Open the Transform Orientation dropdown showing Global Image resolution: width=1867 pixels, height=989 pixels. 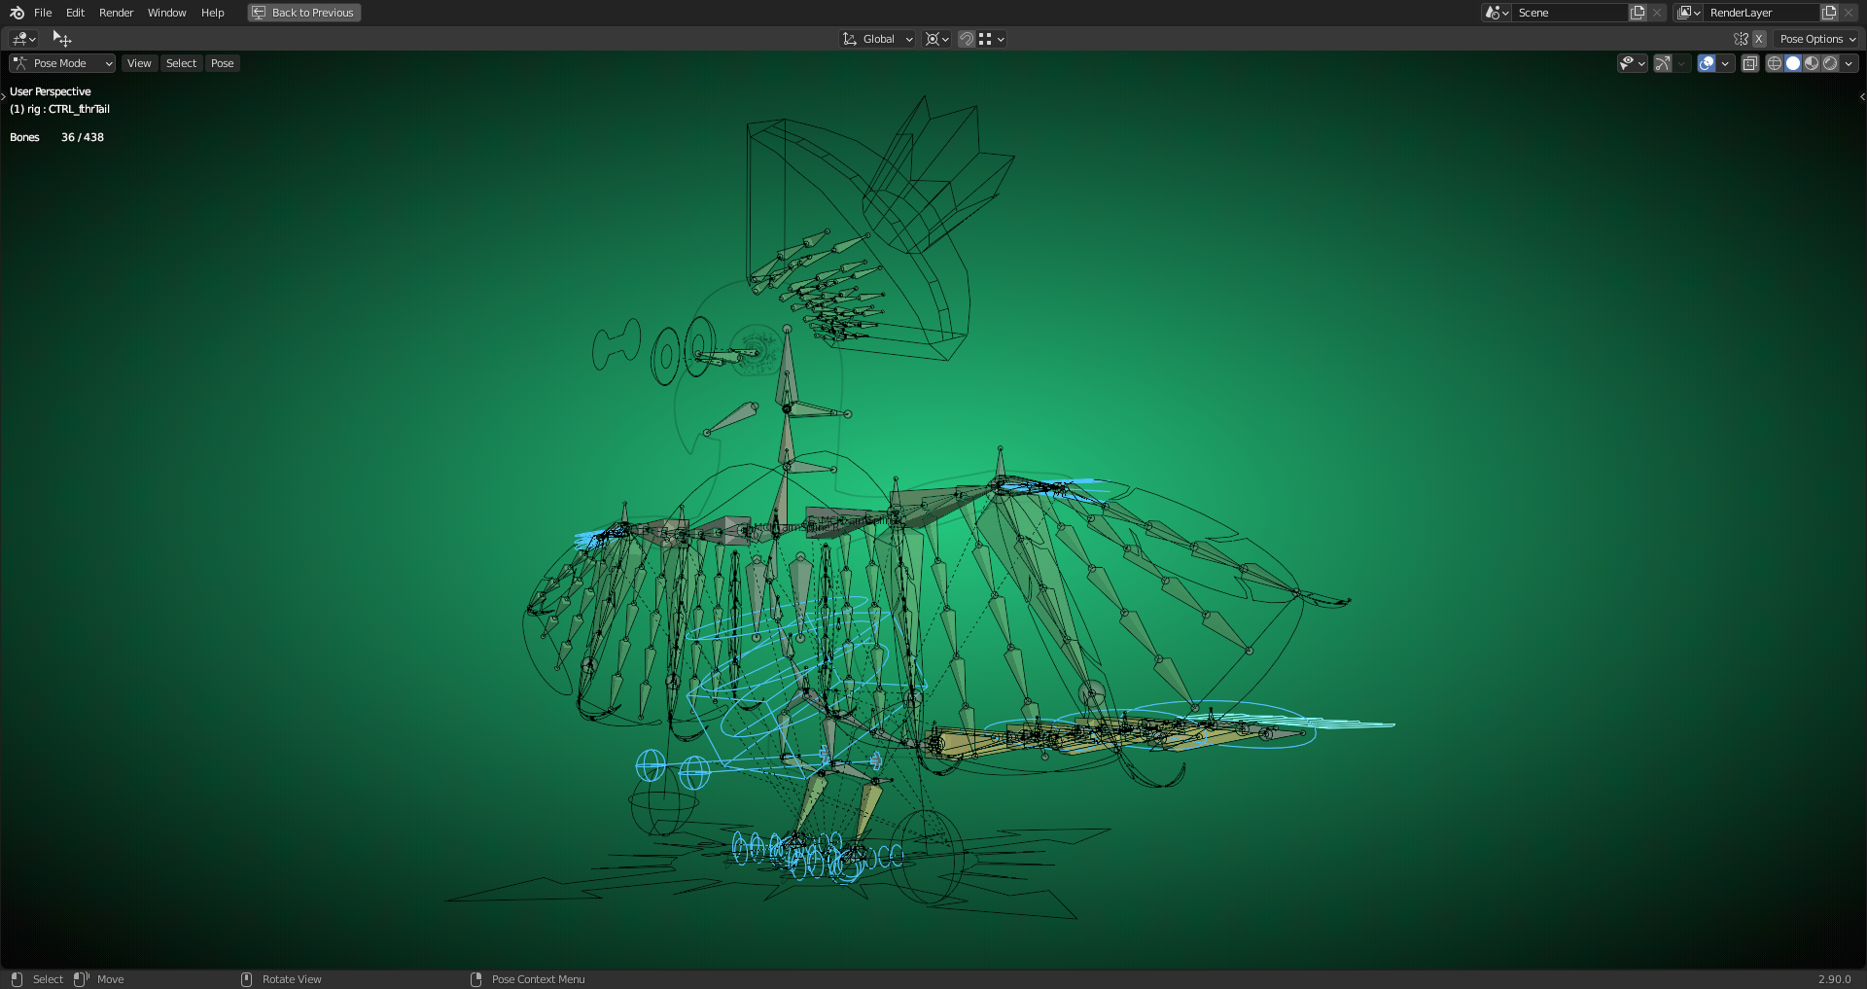877,39
